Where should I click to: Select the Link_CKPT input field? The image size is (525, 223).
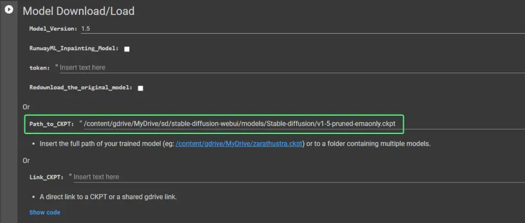click(299, 176)
